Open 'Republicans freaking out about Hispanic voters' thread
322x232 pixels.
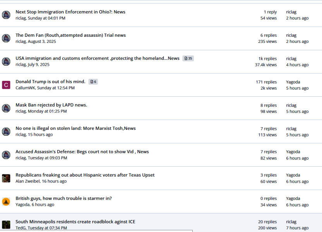pos(85,175)
